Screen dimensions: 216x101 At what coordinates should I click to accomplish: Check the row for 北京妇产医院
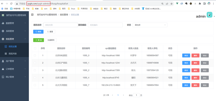coord(35,63)
